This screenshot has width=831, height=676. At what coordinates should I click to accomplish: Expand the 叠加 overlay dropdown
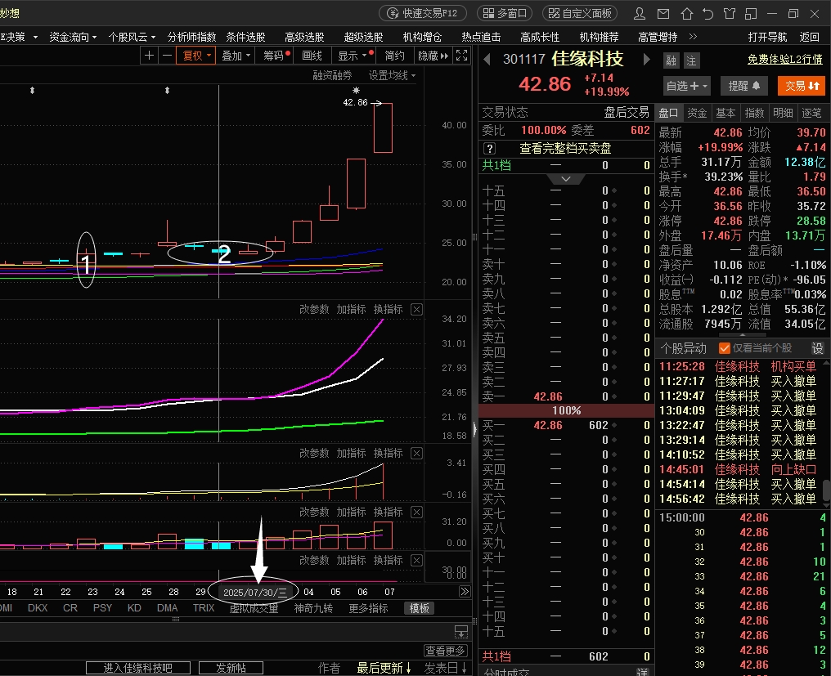[x=236, y=55]
